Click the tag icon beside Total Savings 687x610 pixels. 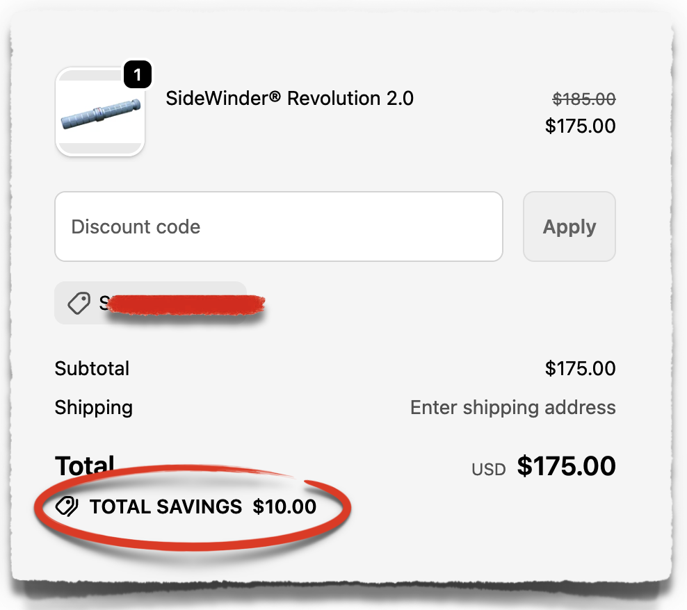[67, 507]
